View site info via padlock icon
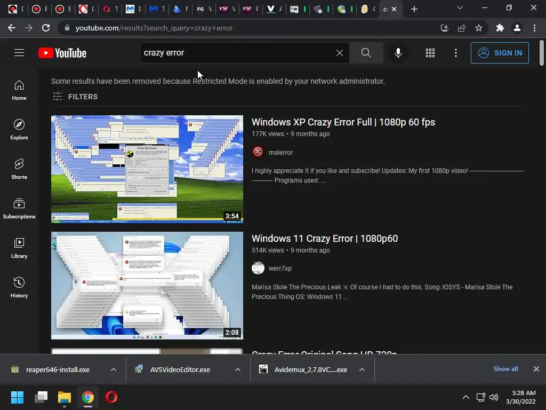The height and width of the screenshot is (410, 546). point(67,28)
